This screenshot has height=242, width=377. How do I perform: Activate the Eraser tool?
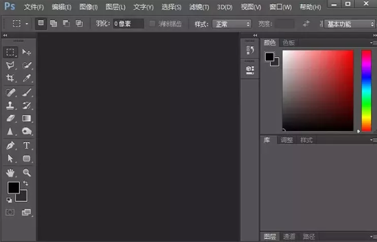coord(10,119)
